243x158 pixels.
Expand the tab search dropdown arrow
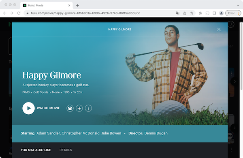pos(238,5)
